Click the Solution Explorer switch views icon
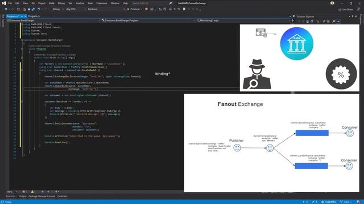 (312, 22)
